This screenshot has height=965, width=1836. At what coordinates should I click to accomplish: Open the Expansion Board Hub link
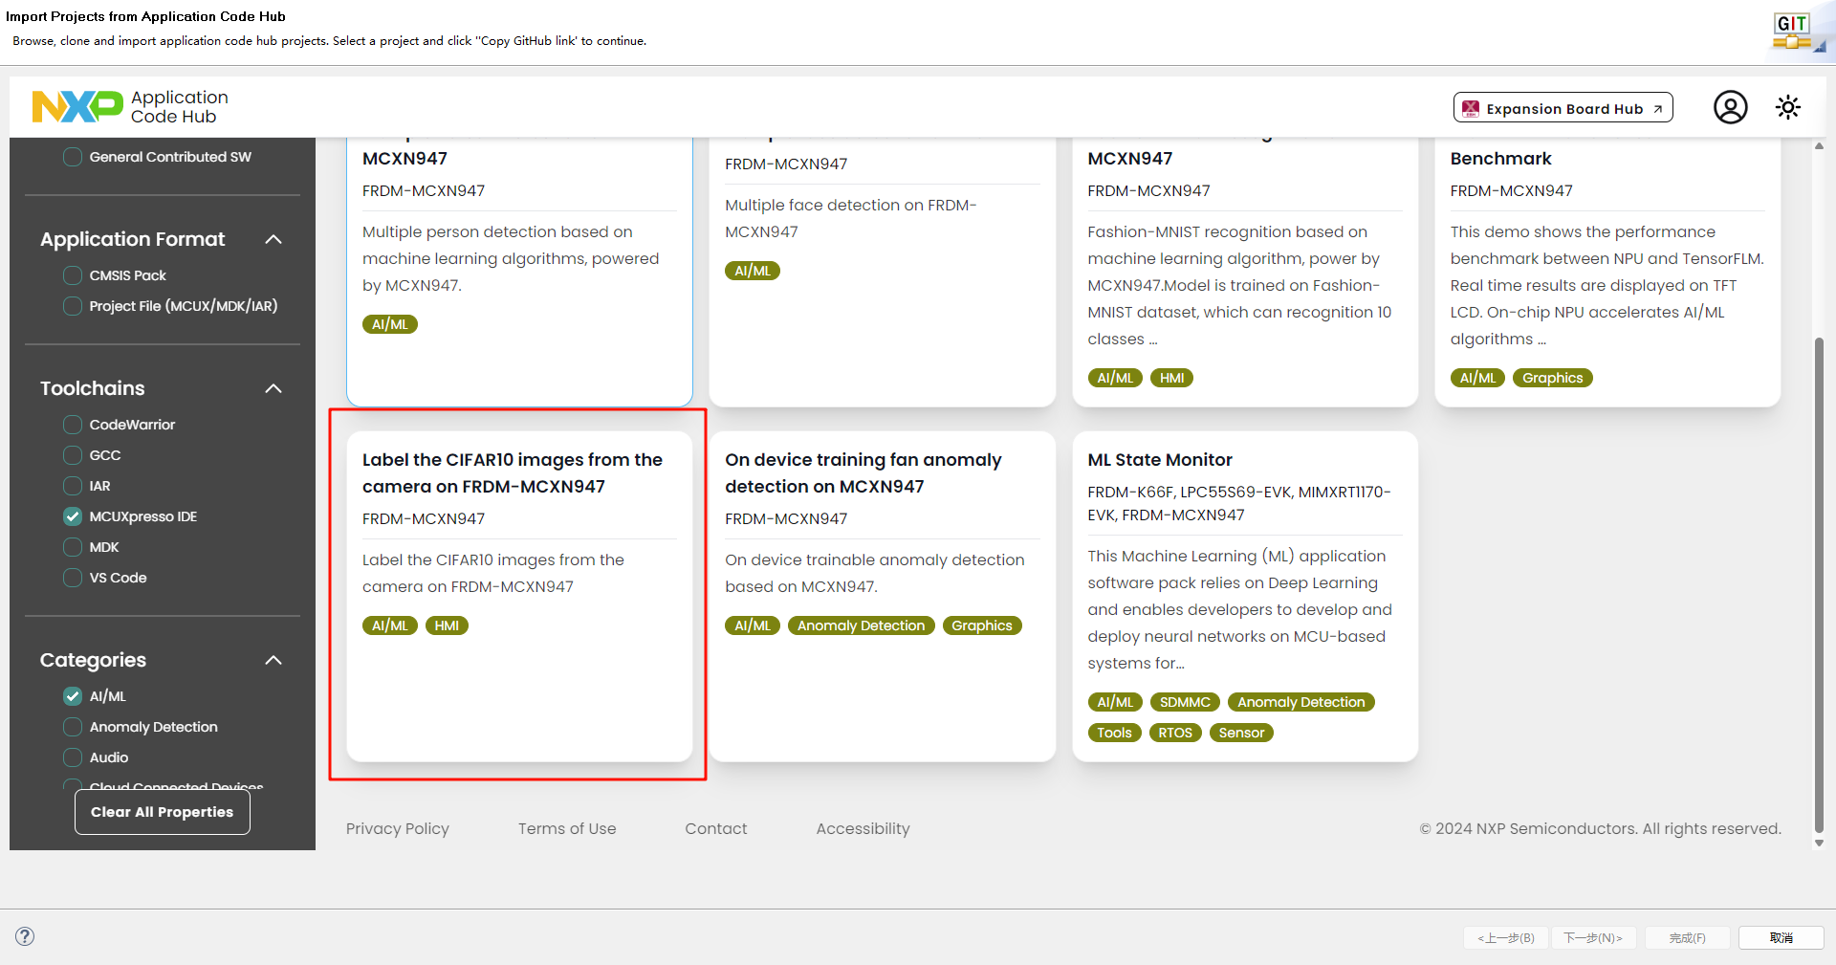[1563, 108]
